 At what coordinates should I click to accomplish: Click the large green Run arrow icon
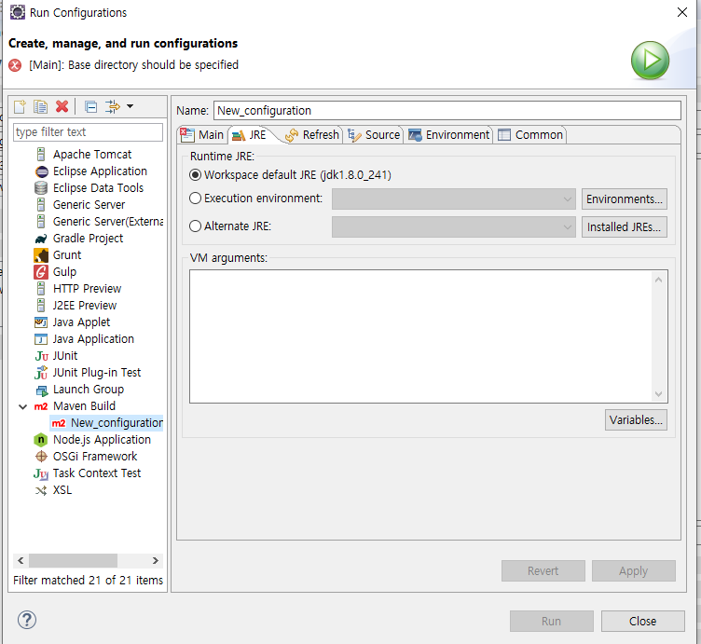coord(650,61)
